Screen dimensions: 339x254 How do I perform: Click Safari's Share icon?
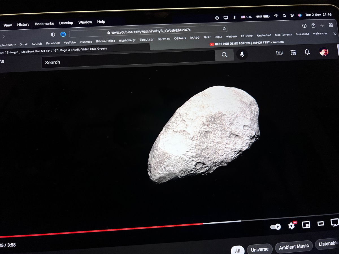pyautogui.click(x=313, y=25)
